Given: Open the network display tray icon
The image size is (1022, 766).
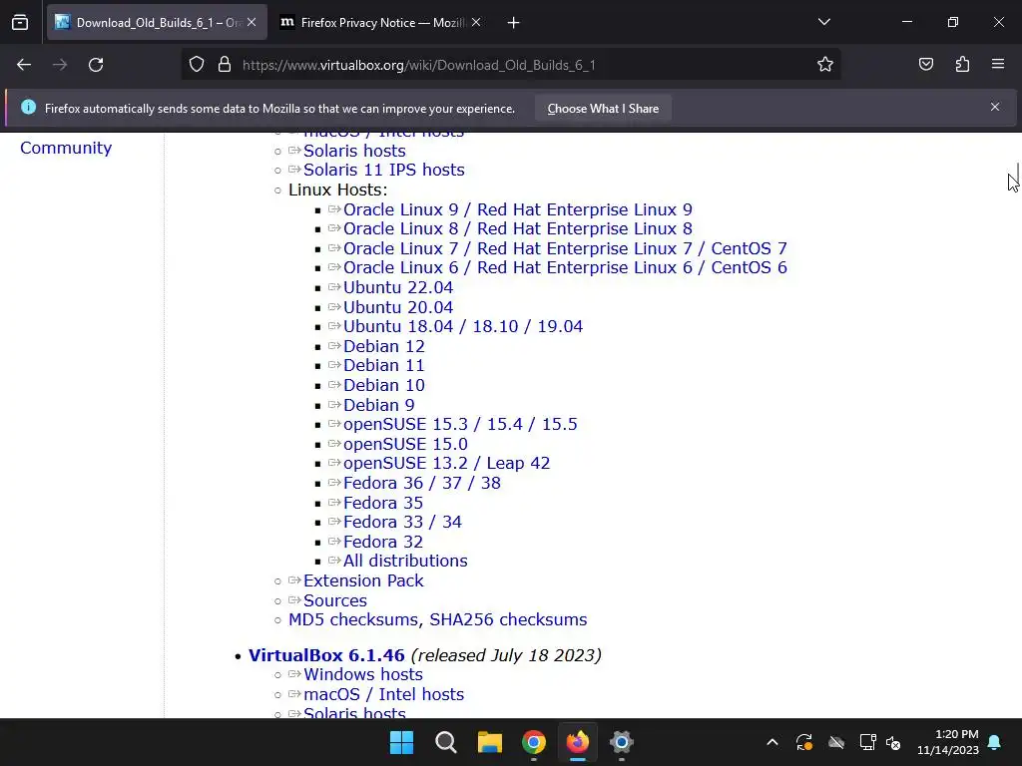Looking at the screenshot, I should point(867,742).
